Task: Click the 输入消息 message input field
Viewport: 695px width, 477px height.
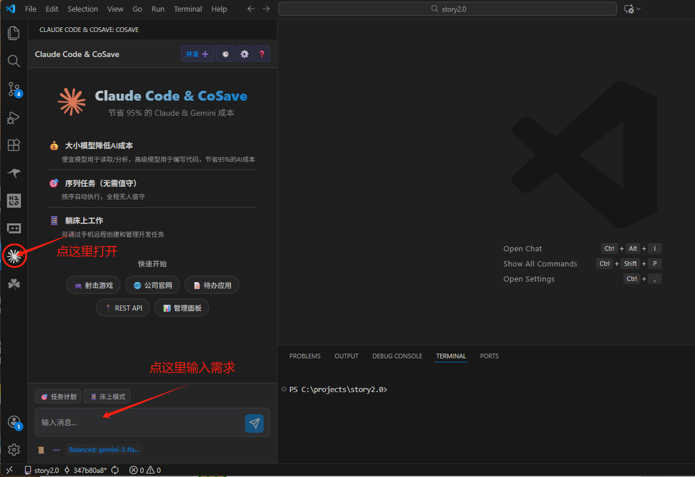Action: pyautogui.click(x=140, y=422)
